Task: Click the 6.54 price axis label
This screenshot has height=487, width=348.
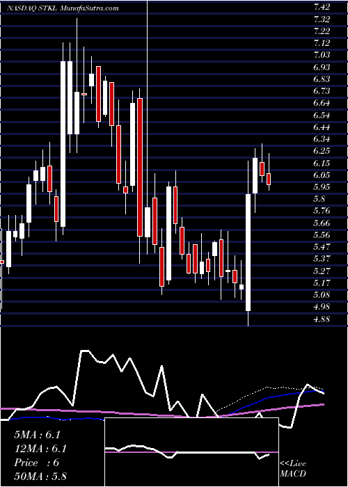Action: pyautogui.click(x=322, y=115)
